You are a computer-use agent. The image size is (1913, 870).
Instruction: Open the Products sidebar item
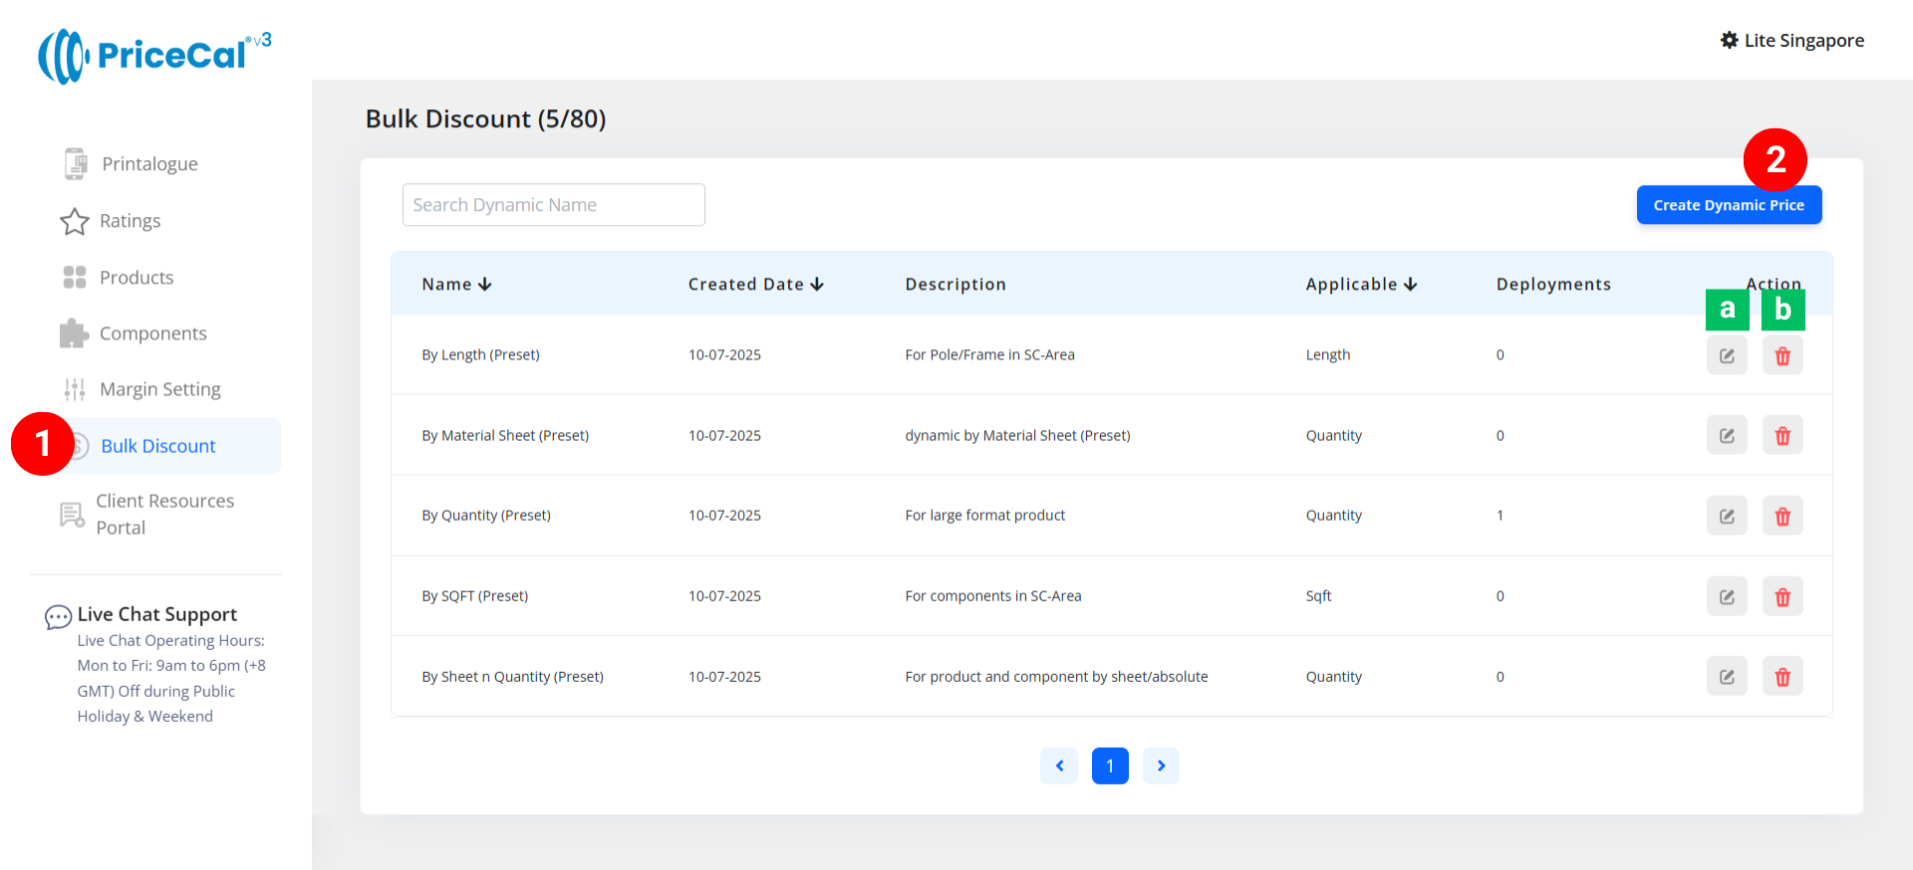pos(137,278)
